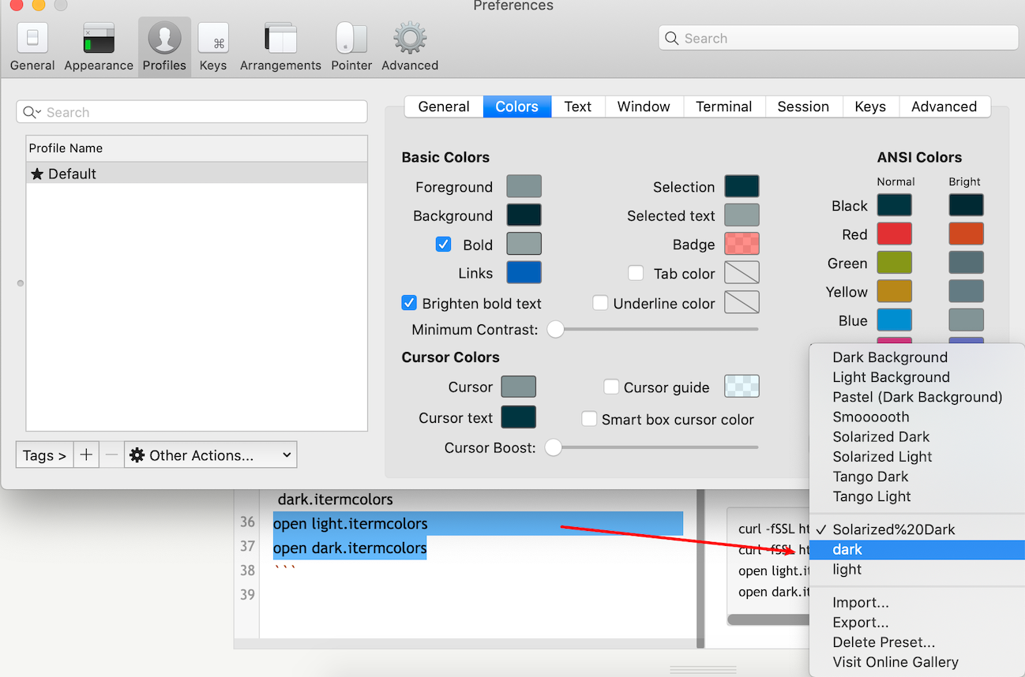Open the Tags > expander button
1025x677 pixels.
point(44,454)
